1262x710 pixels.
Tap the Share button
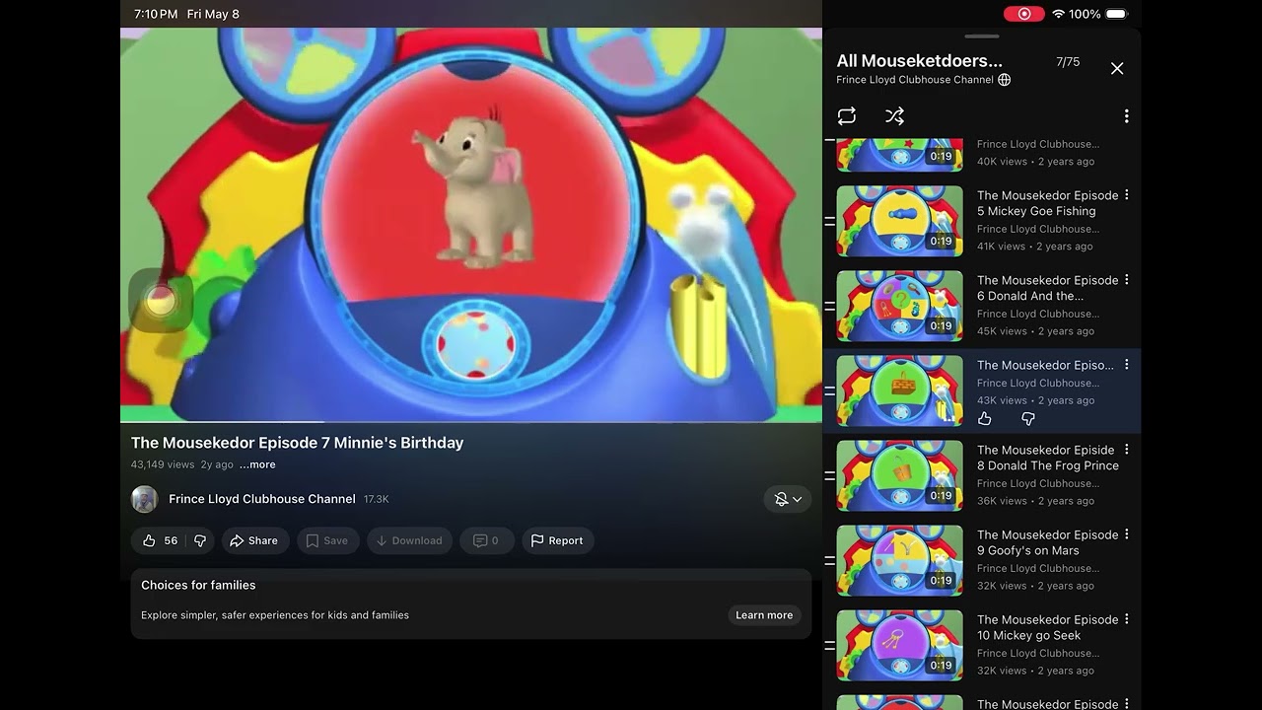coord(253,540)
